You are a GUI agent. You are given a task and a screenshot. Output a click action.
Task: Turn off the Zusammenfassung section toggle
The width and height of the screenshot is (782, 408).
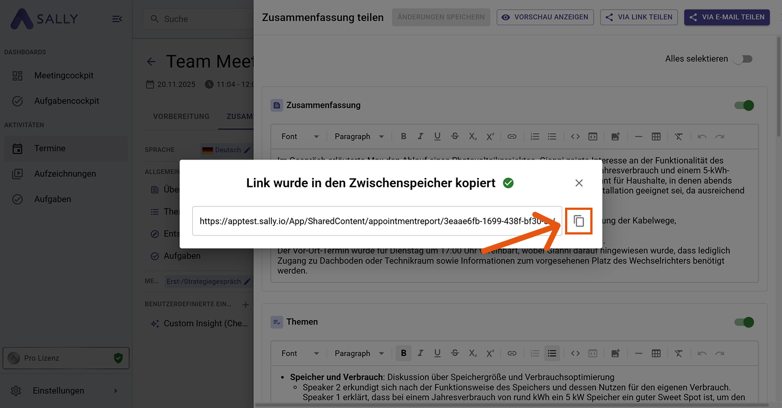(x=744, y=105)
